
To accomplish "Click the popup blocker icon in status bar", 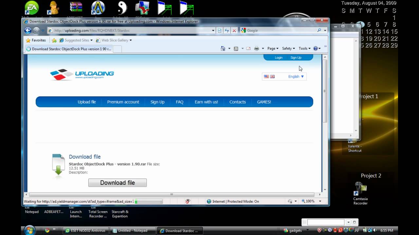I will pyautogui.click(x=188, y=201).
